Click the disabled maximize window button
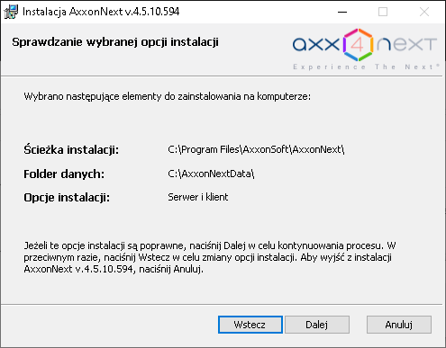The image size is (446, 348). (383, 12)
